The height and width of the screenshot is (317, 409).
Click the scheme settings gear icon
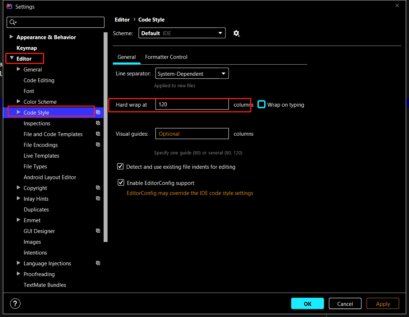coord(236,33)
